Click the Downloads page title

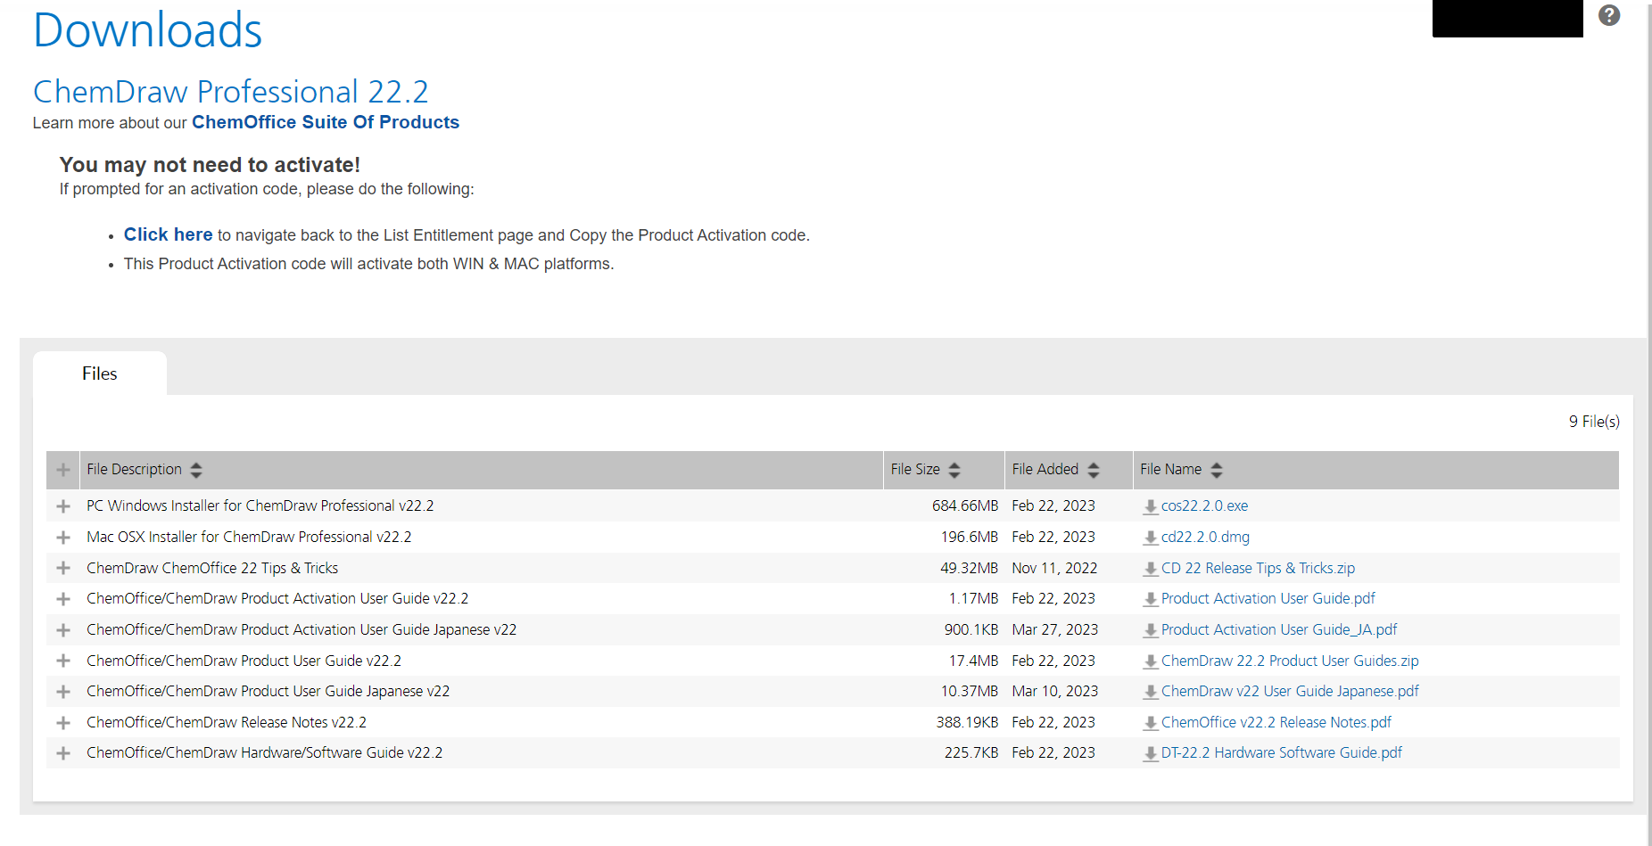(148, 29)
